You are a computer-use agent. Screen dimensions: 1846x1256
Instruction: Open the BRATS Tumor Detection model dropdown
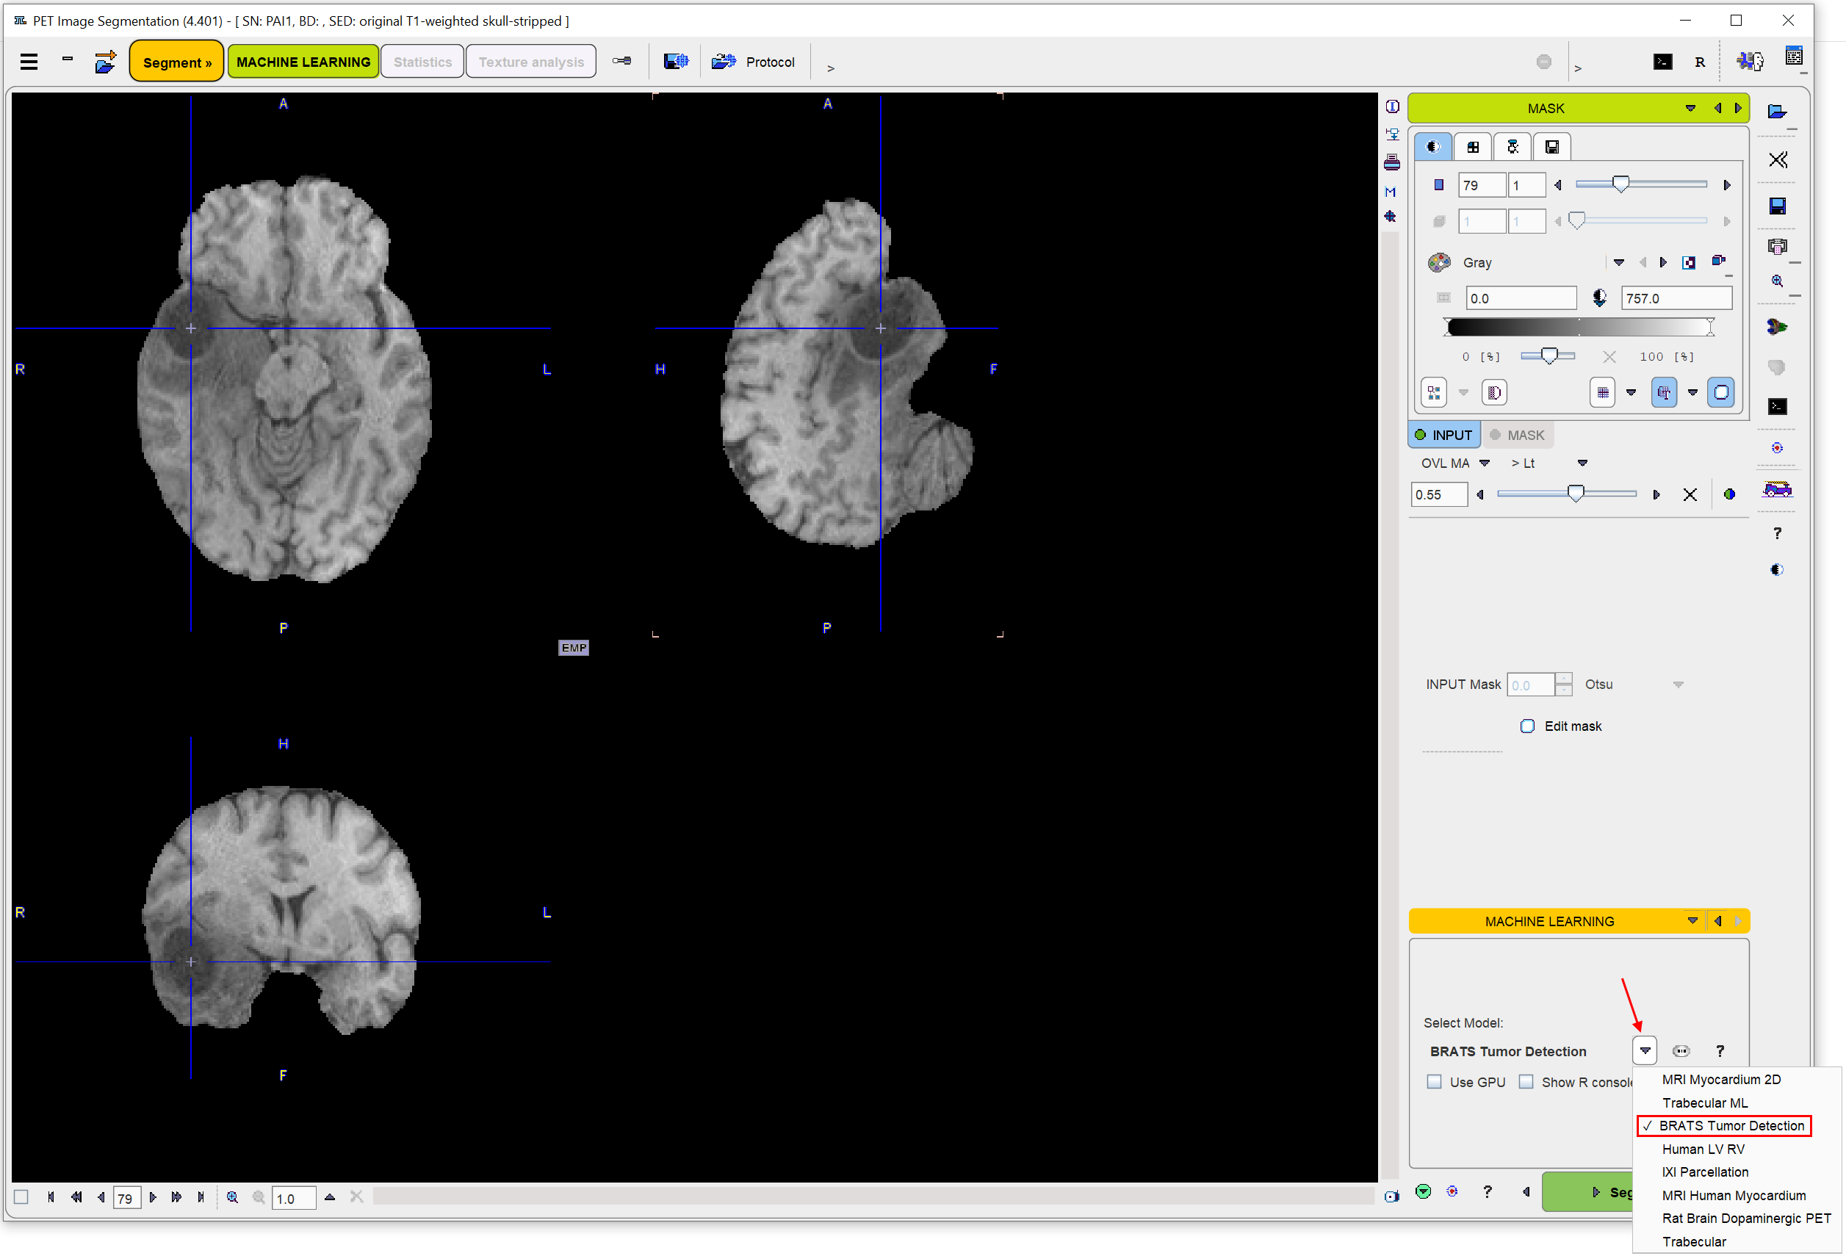[1645, 1049]
